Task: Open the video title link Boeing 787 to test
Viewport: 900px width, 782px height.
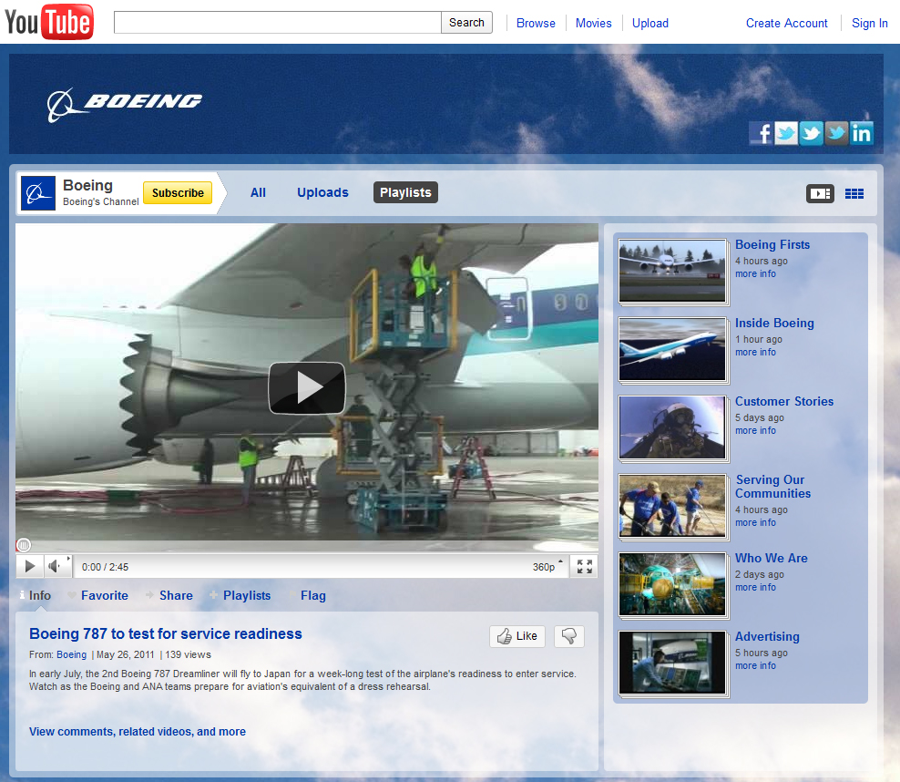Action: [x=165, y=633]
